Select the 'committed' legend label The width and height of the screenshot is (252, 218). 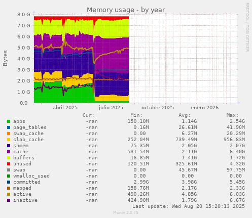point(27,182)
